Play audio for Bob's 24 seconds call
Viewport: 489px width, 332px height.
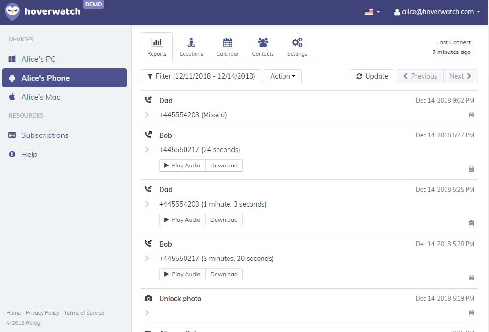tap(182, 166)
